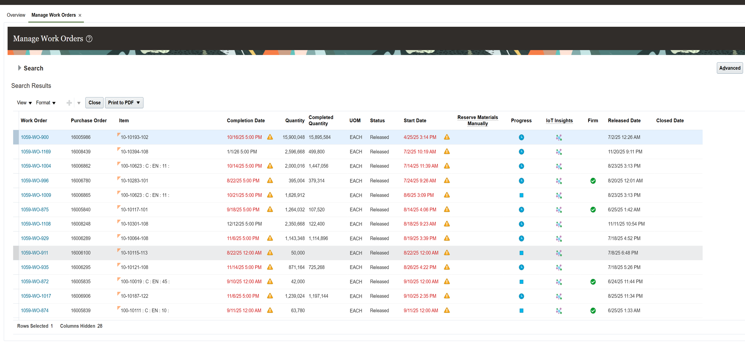Sort by the Completion Date column header

246,121
